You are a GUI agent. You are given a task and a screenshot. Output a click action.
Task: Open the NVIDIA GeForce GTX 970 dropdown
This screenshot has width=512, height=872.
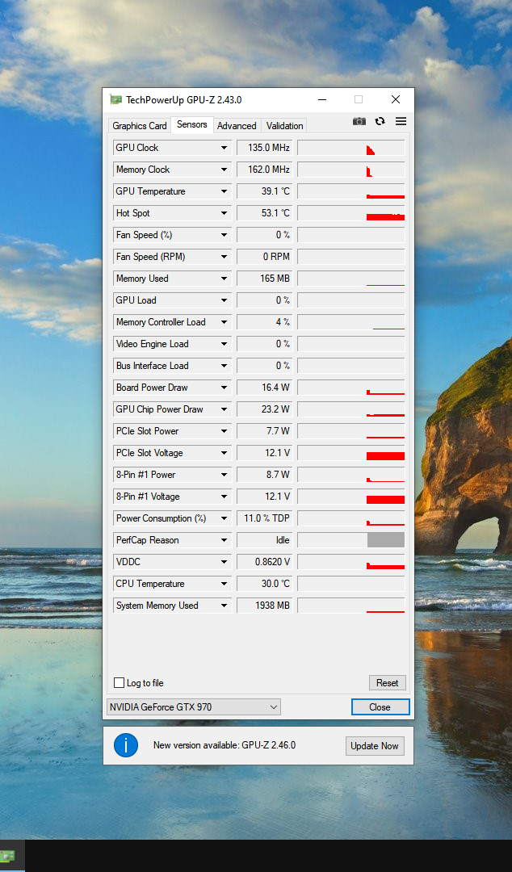coord(194,707)
